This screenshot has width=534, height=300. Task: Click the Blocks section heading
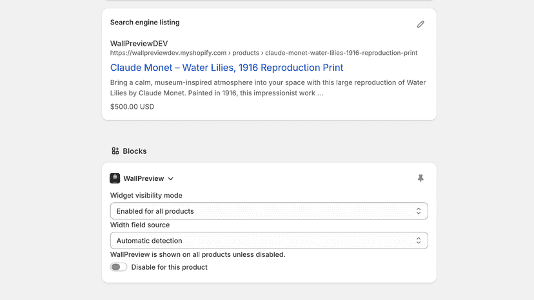point(135,151)
